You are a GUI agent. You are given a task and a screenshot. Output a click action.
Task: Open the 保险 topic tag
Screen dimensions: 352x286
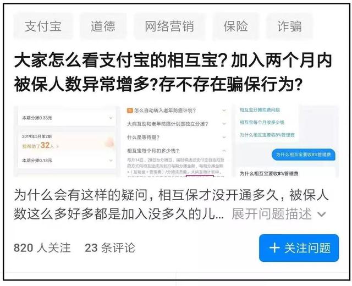(x=235, y=26)
